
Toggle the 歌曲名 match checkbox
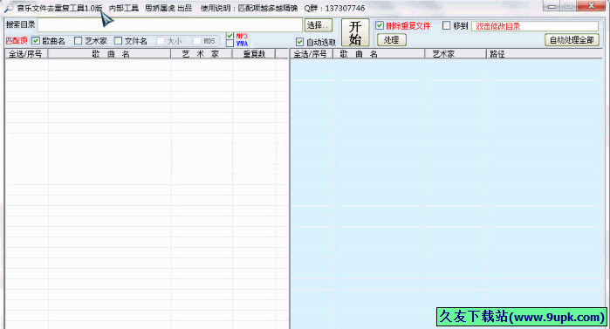click(x=36, y=41)
